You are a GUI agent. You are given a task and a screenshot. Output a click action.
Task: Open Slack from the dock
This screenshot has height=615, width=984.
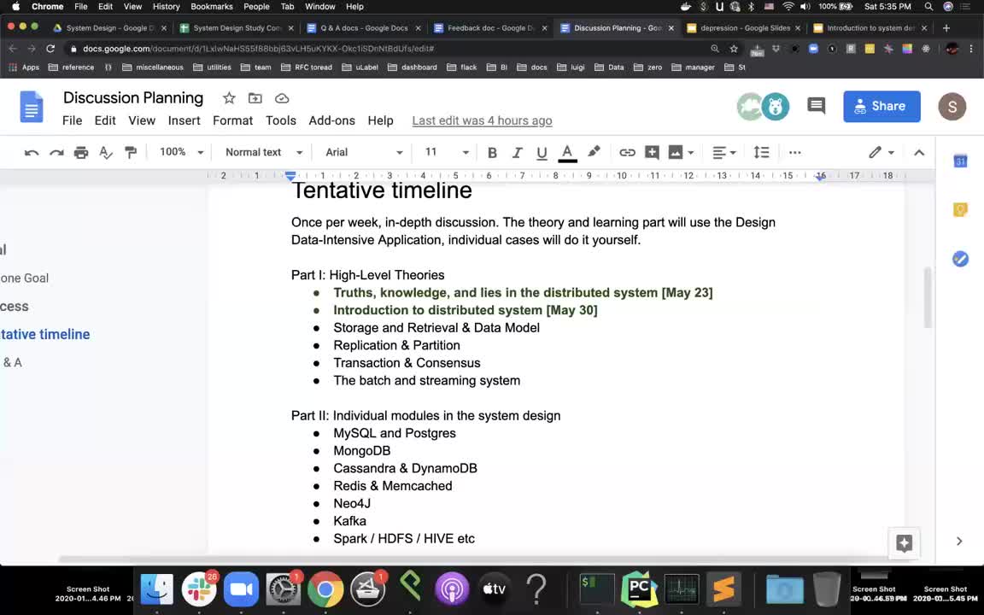[x=199, y=589]
